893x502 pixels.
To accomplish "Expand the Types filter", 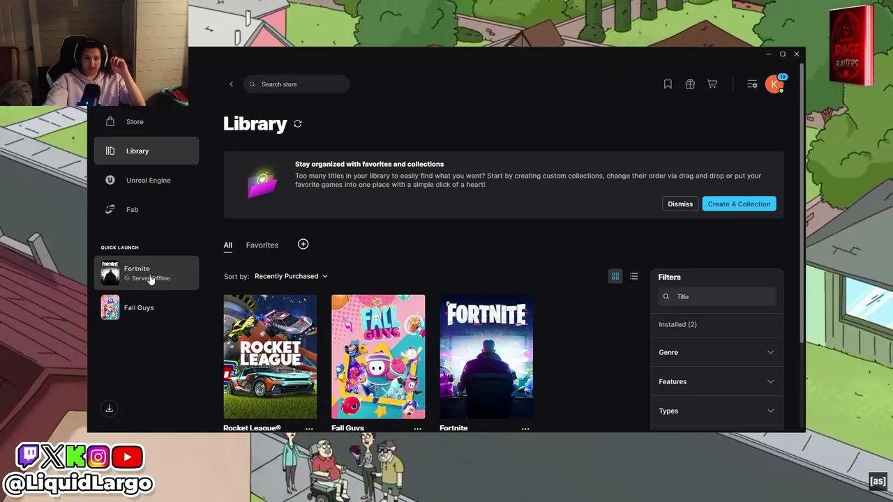I will [716, 411].
